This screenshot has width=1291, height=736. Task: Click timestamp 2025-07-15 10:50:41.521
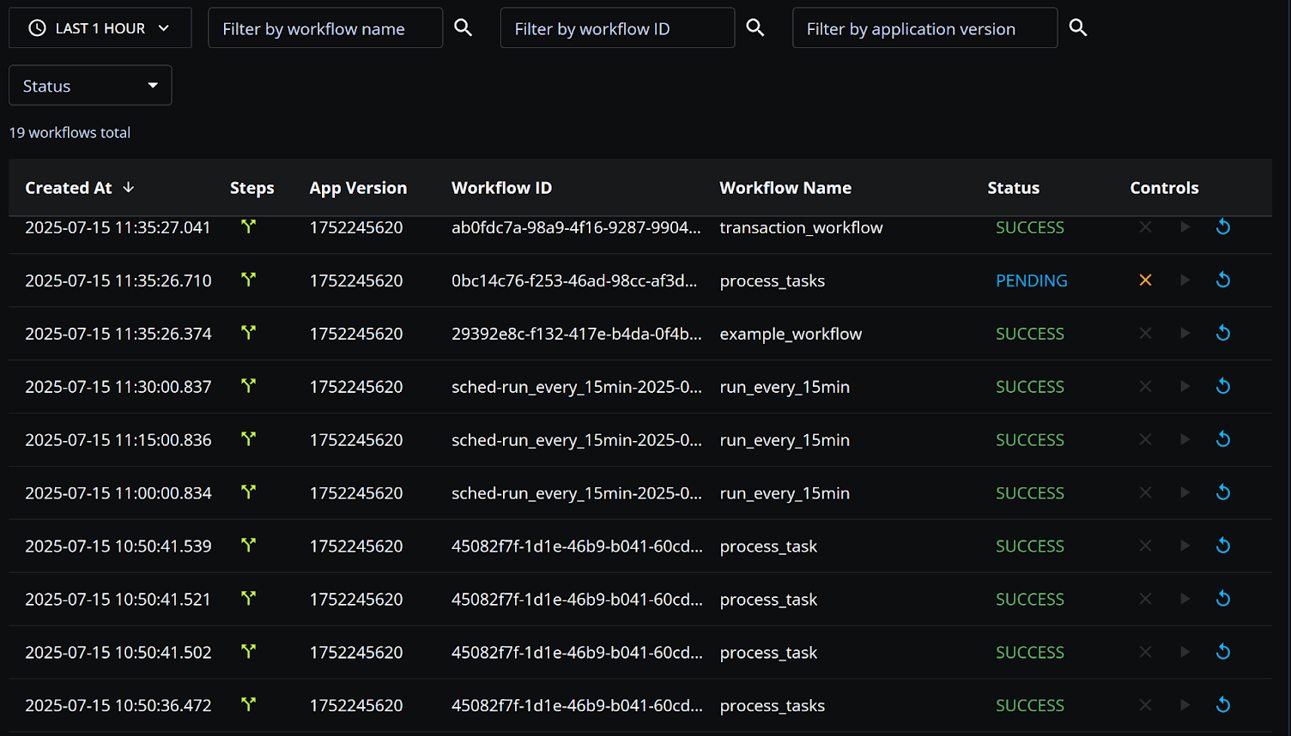[118, 600]
